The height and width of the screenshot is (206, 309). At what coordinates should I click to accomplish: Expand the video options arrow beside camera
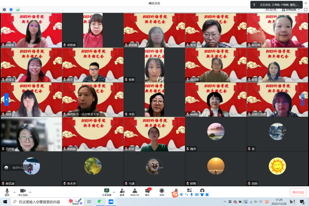click(30, 192)
